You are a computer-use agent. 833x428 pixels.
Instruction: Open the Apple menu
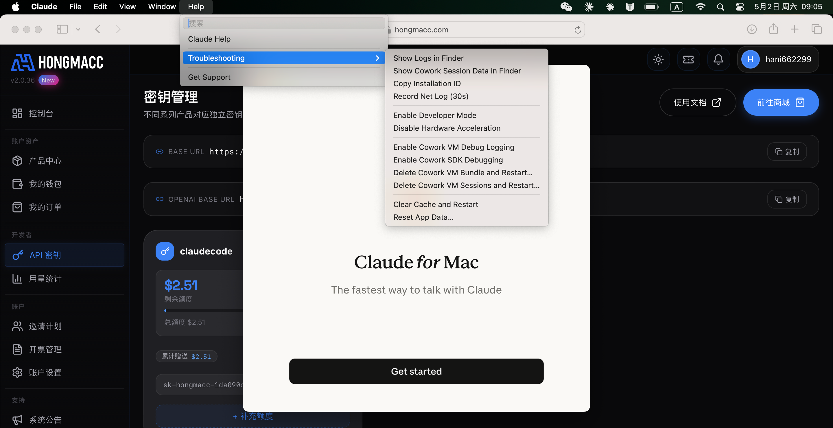[x=16, y=7]
